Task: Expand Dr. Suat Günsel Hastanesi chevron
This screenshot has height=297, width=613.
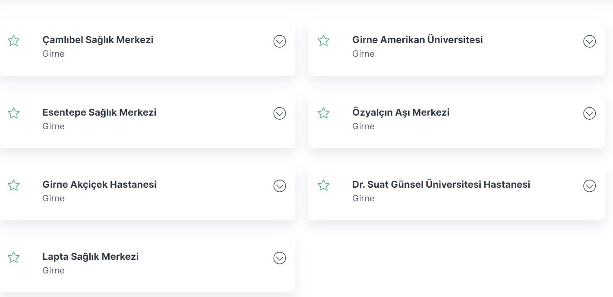Action: [589, 186]
